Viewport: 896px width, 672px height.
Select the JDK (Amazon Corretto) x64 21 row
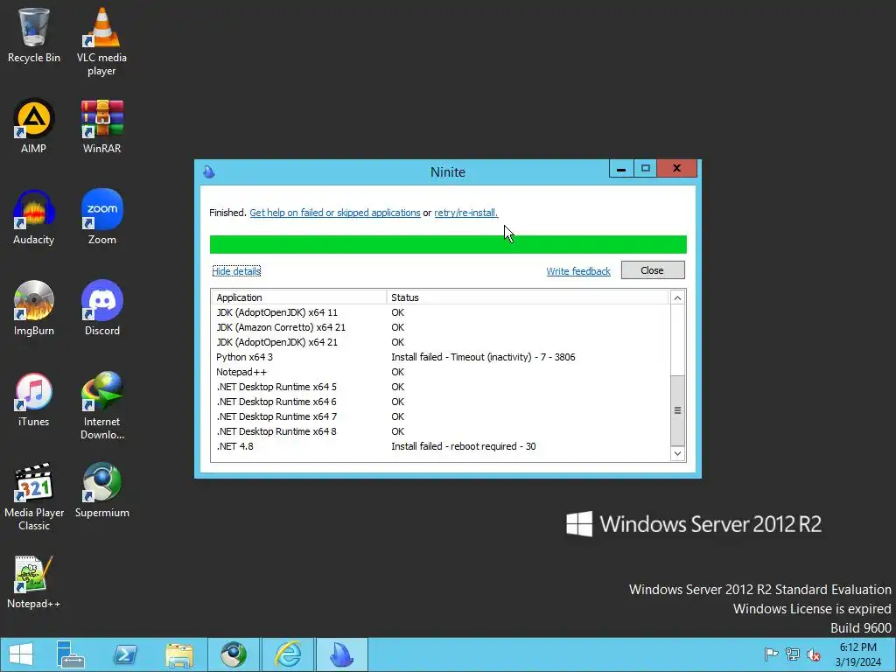pos(440,327)
